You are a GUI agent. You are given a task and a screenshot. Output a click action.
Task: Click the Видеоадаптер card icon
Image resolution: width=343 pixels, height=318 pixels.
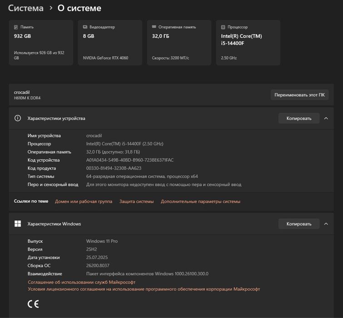click(85, 27)
